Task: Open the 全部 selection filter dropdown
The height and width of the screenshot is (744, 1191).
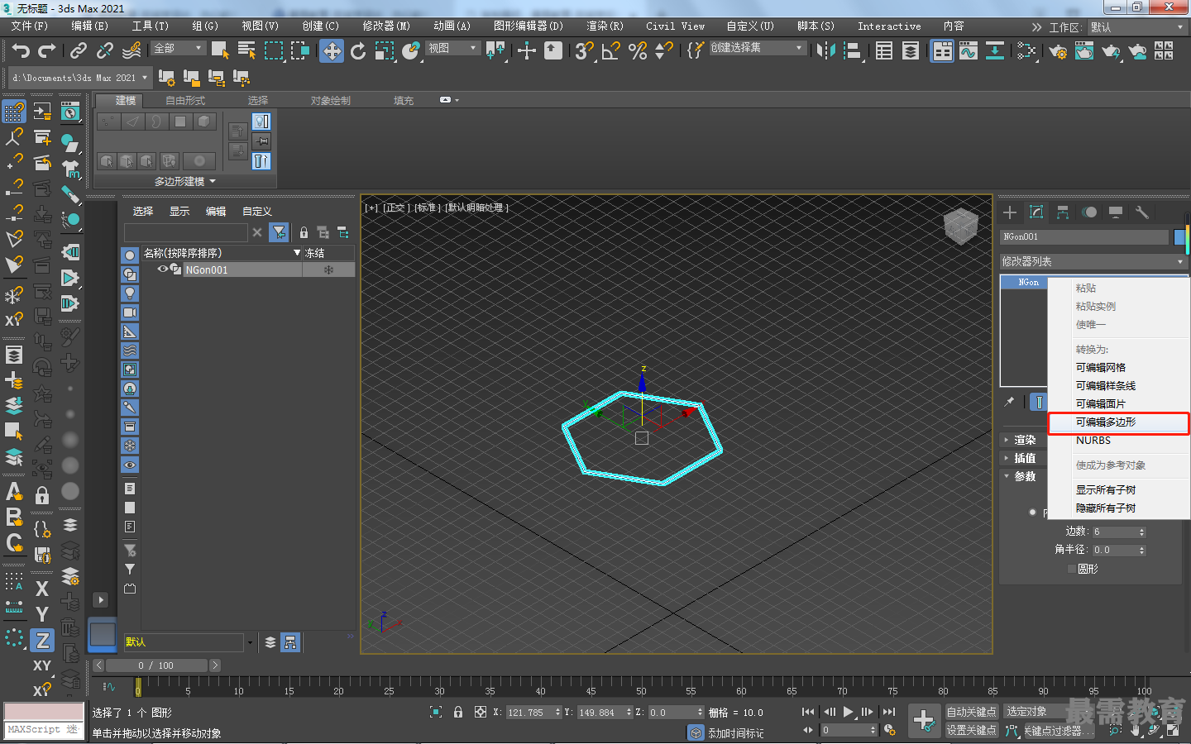Action: tap(178, 49)
